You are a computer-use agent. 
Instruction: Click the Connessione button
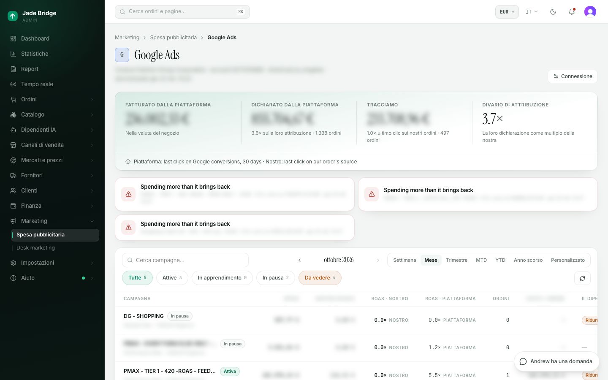(573, 76)
